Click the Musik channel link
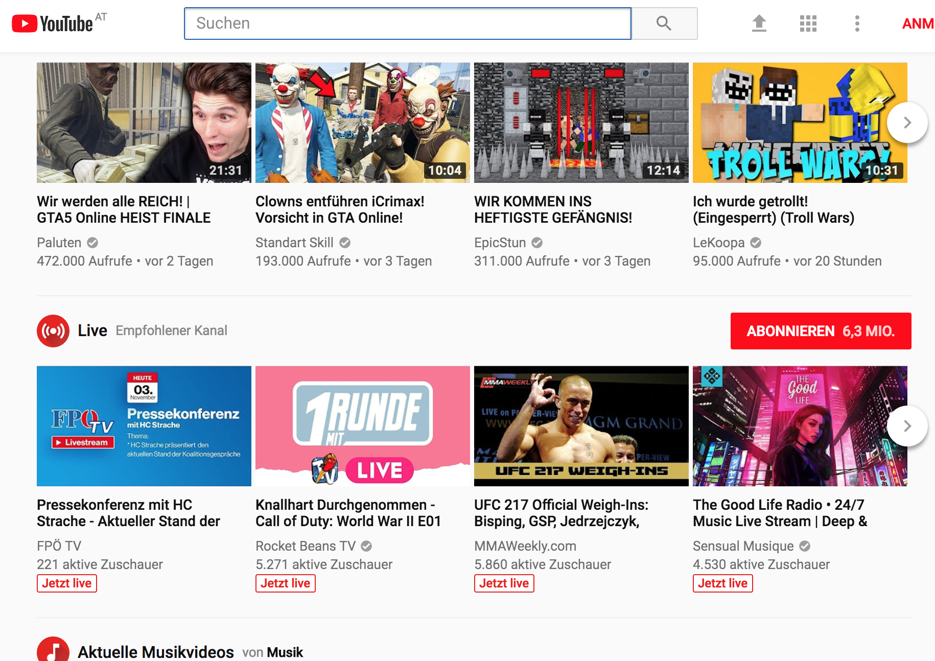This screenshot has height=661, width=935. click(285, 652)
